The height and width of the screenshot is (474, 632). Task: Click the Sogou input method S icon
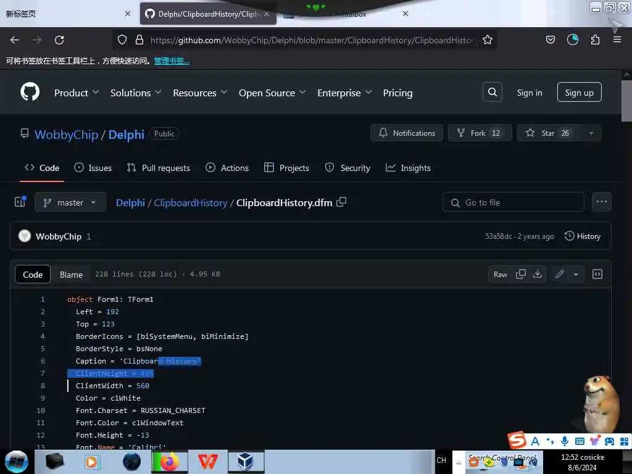click(517, 441)
